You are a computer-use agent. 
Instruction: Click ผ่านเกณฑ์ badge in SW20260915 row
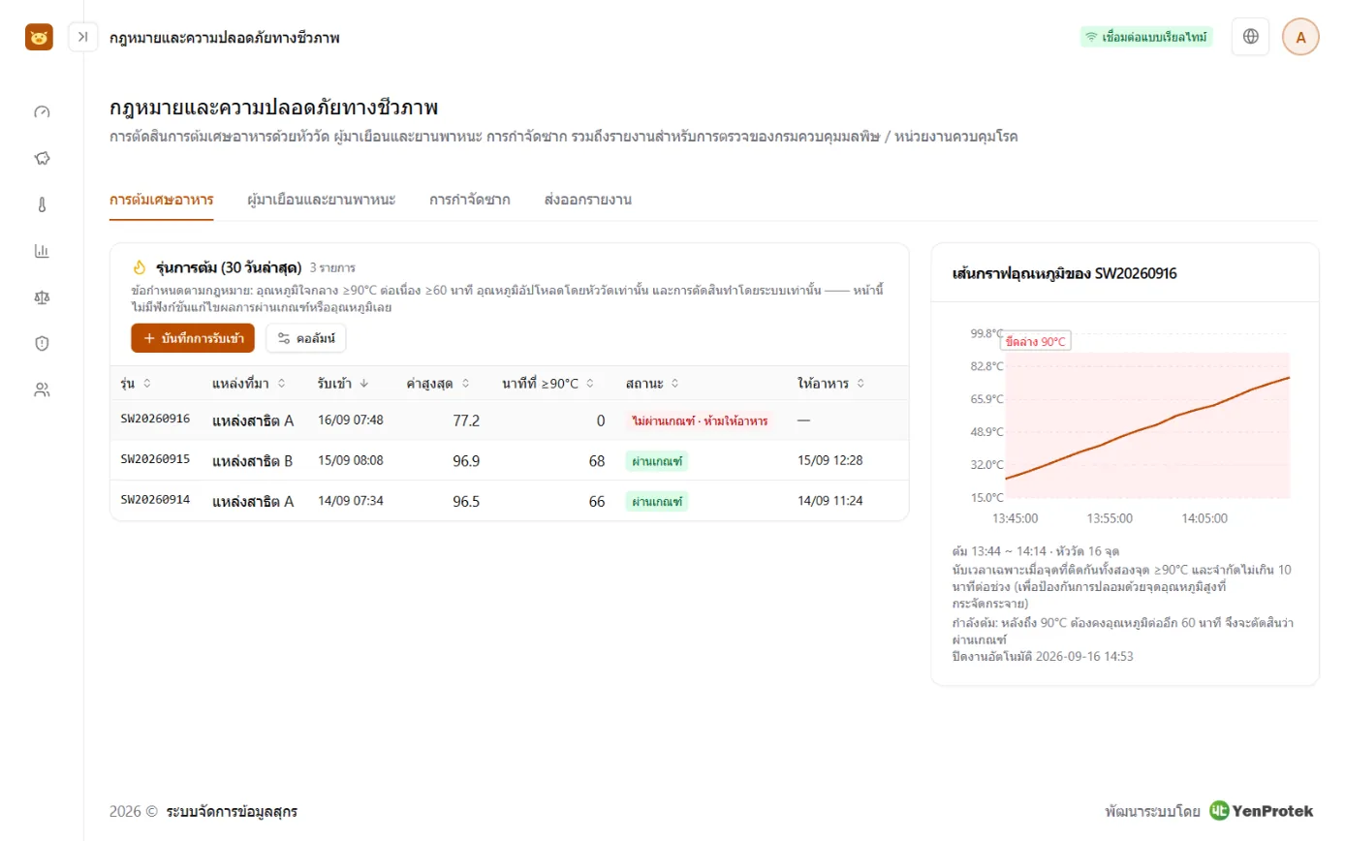657,461
